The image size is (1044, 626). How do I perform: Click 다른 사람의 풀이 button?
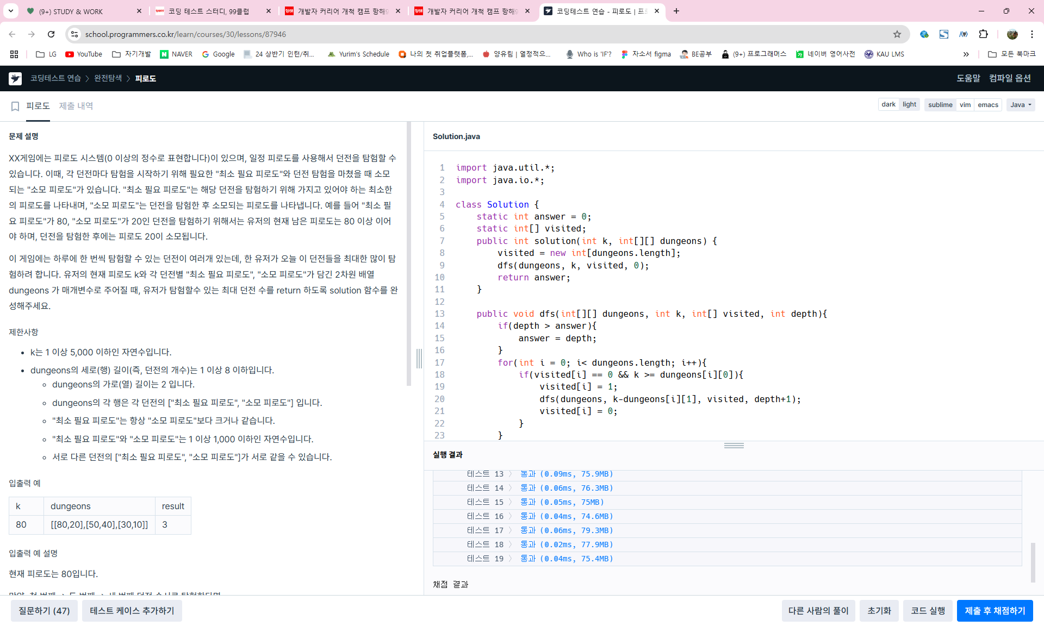tap(818, 611)
